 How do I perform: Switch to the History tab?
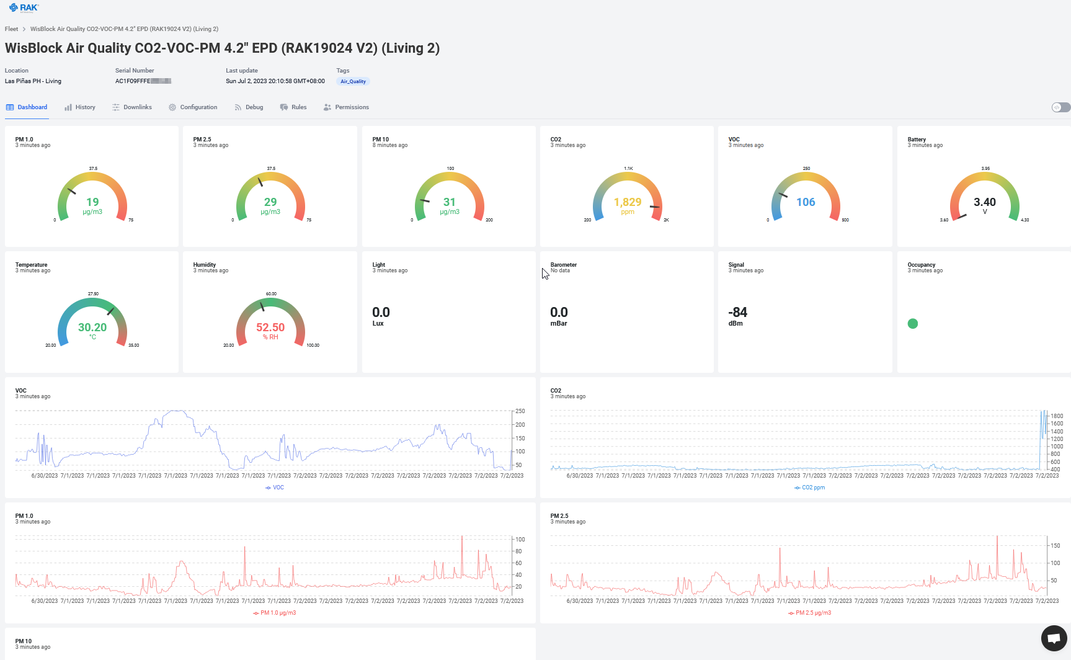pos(80,107)
